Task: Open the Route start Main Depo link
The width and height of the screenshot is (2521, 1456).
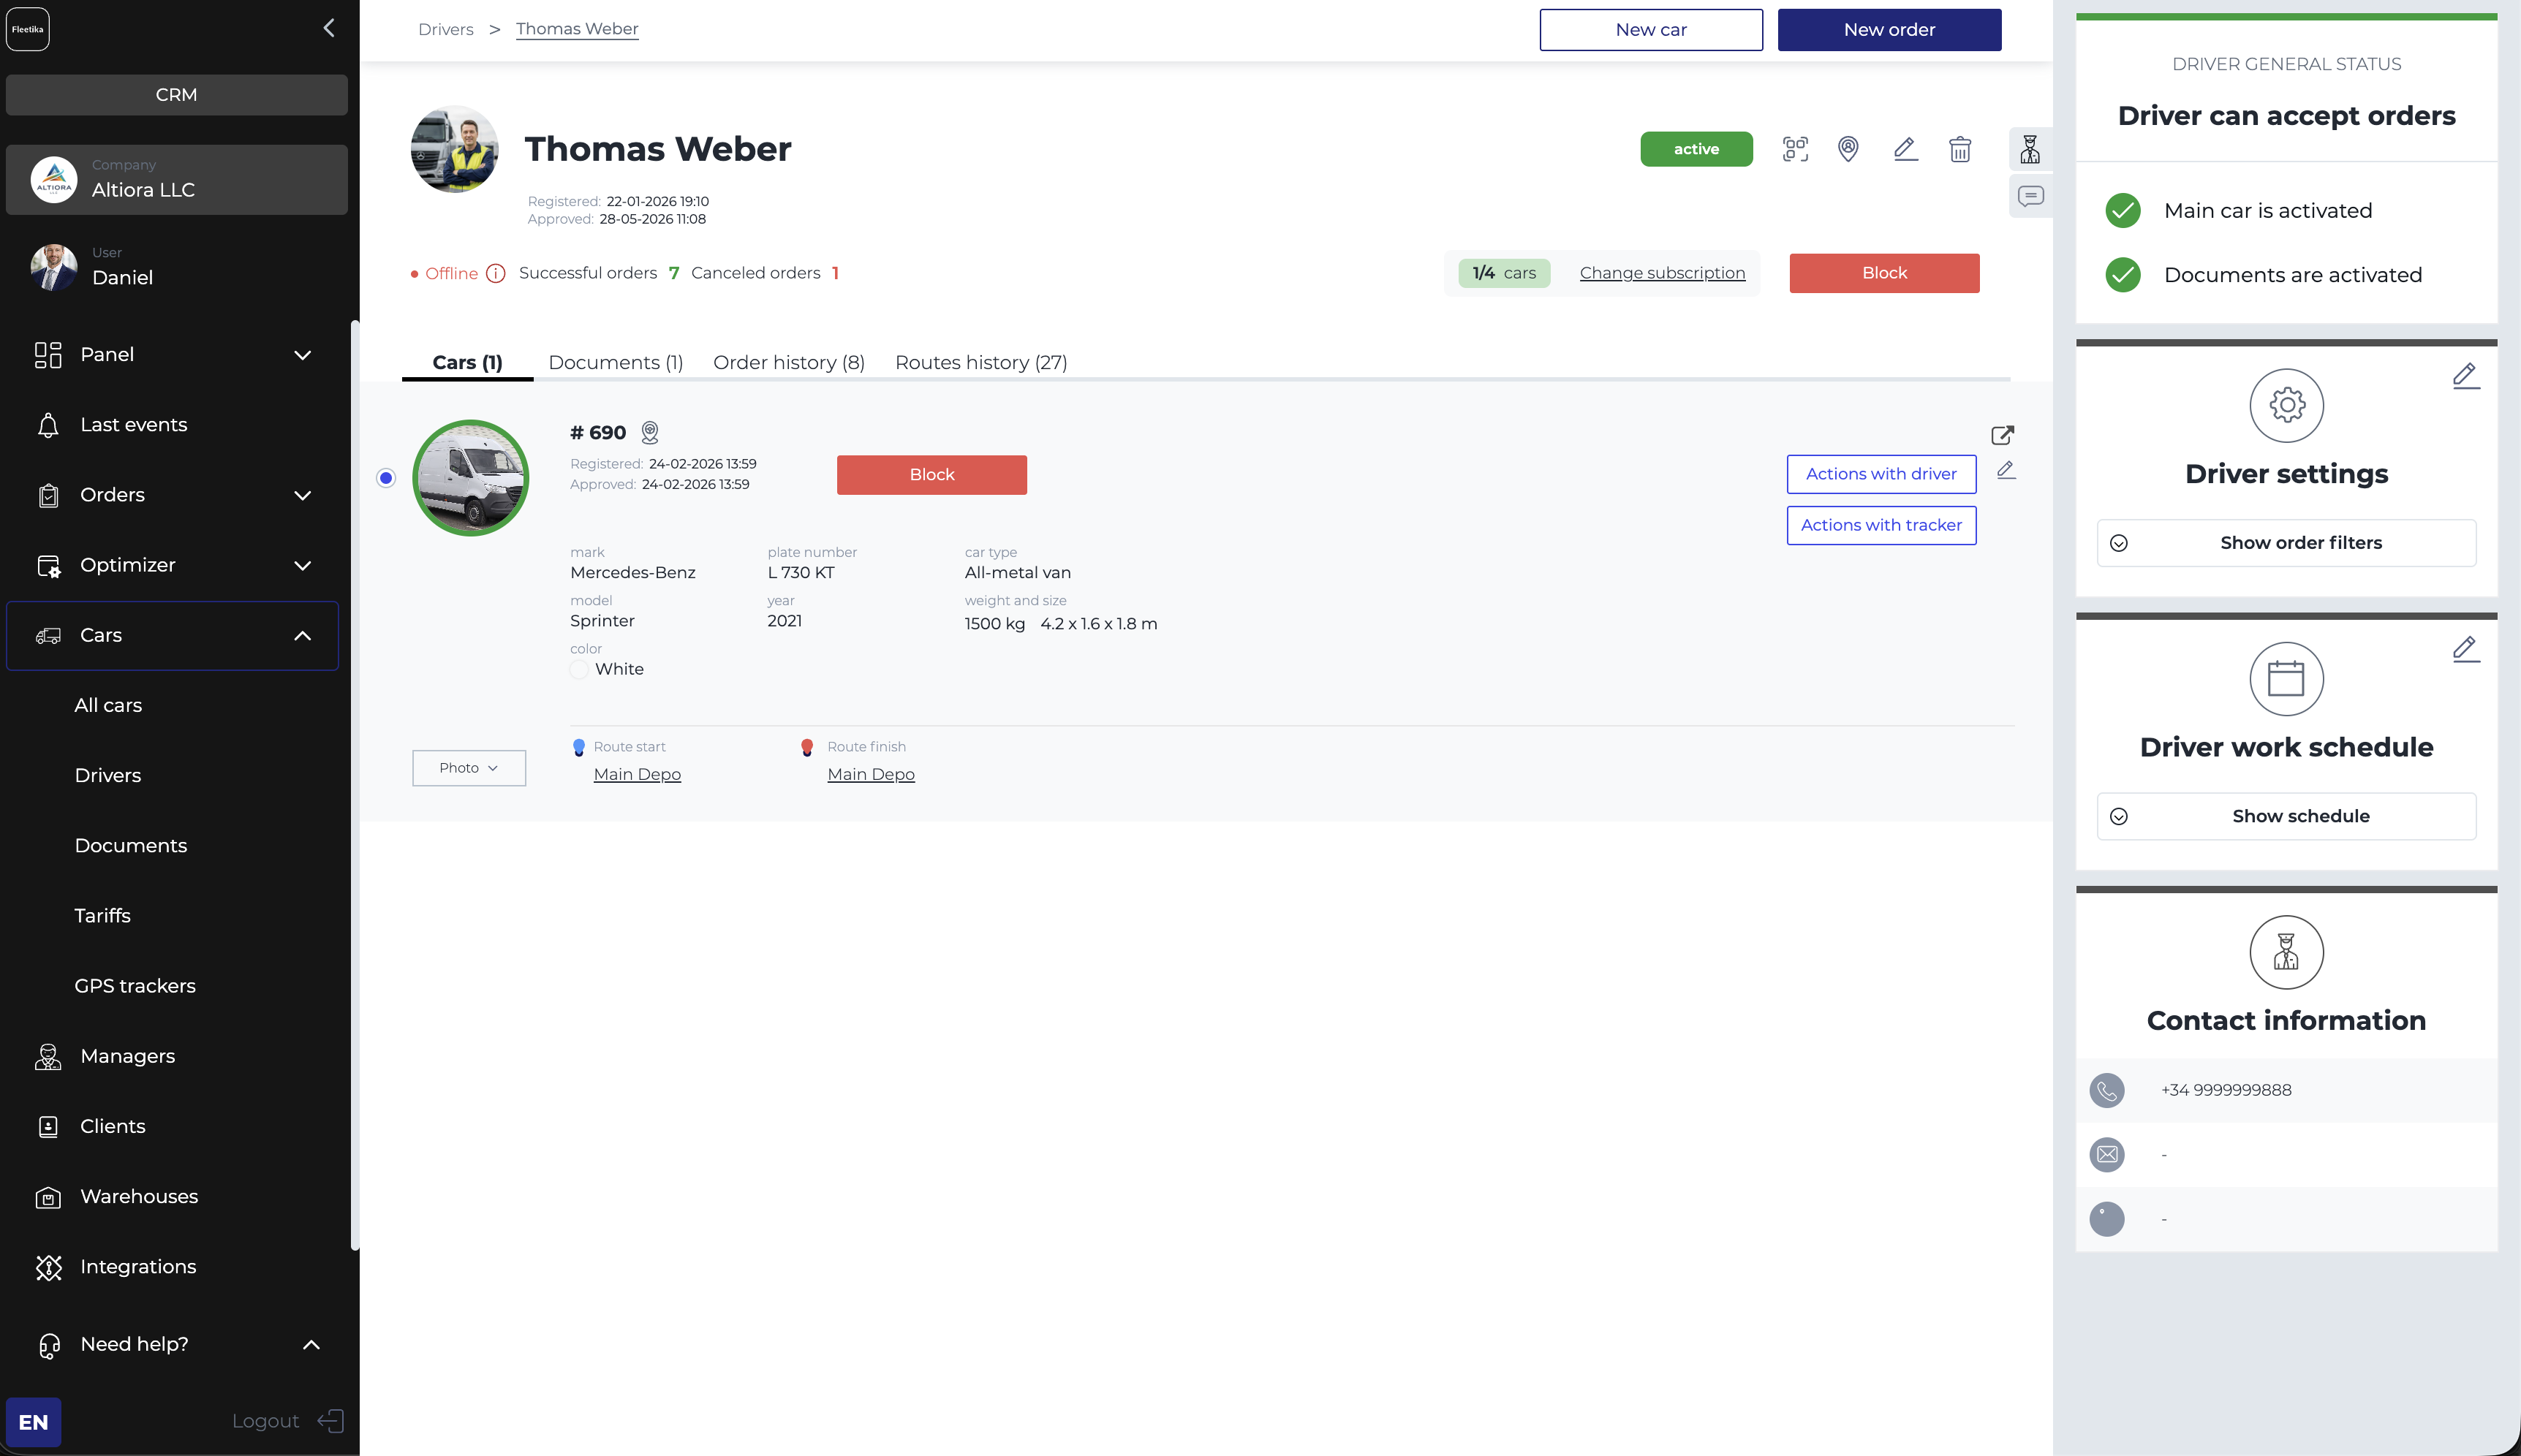Action: coord(637,775)
